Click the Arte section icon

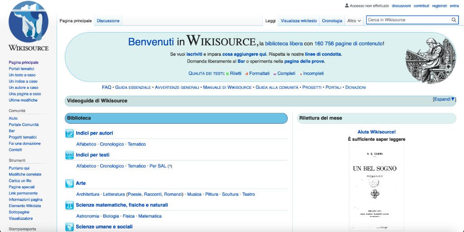click(x=69, y=184)
